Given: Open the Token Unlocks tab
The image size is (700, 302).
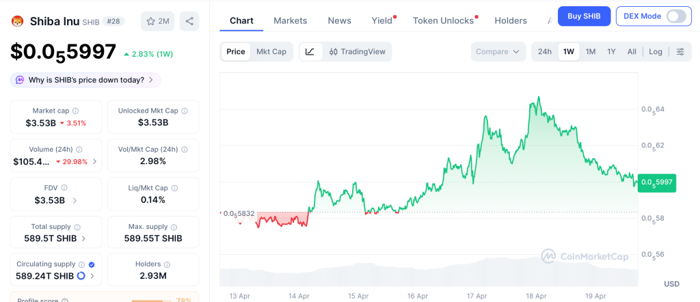Looking at the screenshot, I should [443, 20].
